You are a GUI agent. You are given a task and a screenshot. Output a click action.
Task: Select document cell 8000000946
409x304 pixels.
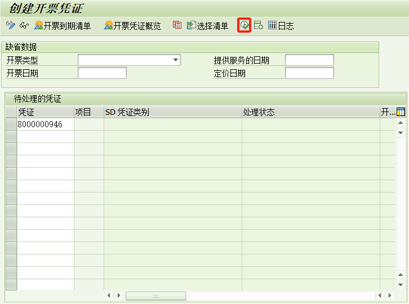46,124
